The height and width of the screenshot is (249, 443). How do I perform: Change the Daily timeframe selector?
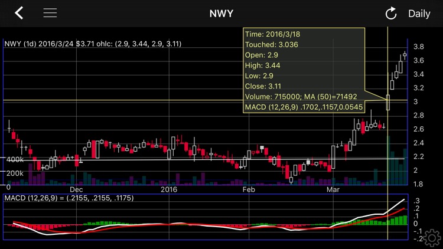[419, 14]
